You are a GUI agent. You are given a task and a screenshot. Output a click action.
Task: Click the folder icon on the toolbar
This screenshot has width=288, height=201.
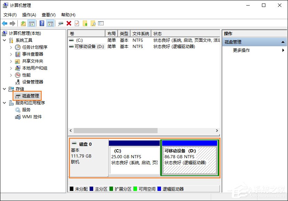click(23, 23)
